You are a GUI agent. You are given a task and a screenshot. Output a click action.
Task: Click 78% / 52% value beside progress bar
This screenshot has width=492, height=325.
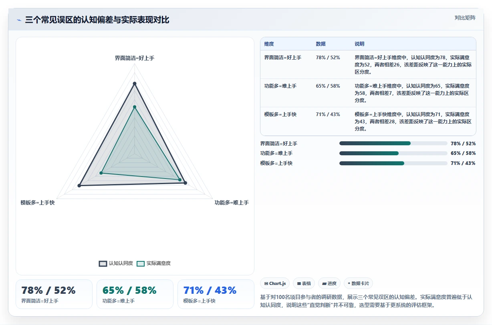pyautogui.click(x=463, y=143)
